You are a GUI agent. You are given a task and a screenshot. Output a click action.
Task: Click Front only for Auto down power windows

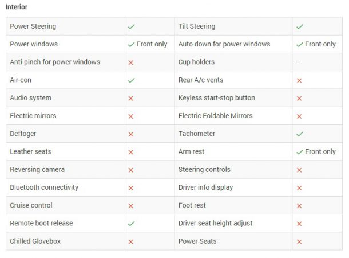click(320, 44)
